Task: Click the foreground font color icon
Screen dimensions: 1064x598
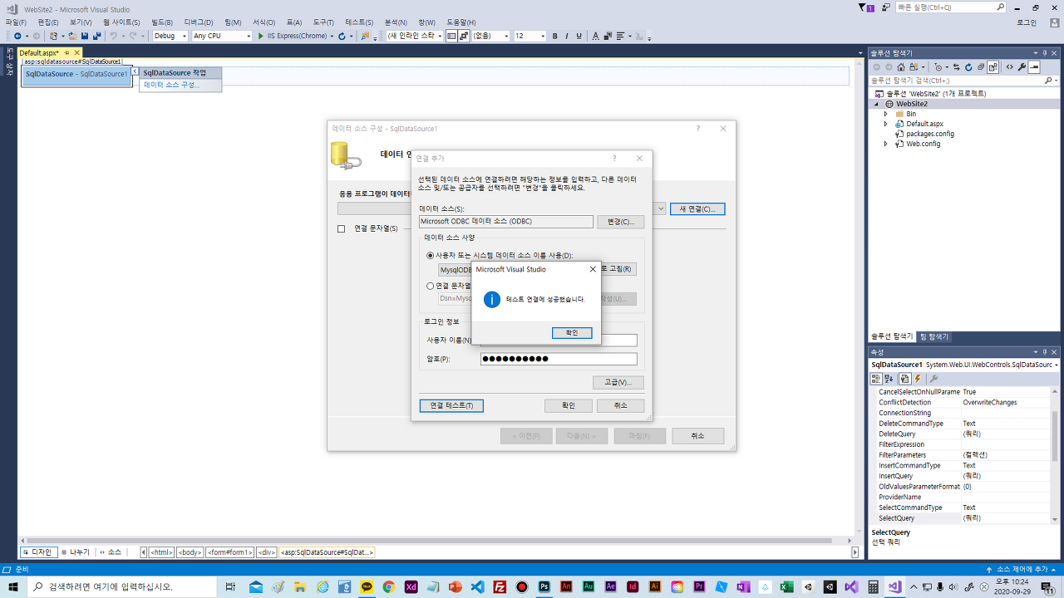Action: point(595,37)
